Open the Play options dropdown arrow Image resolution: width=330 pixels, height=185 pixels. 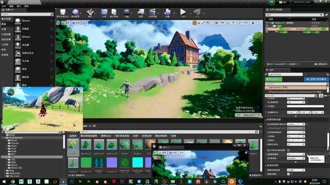[x=190, y=13]
